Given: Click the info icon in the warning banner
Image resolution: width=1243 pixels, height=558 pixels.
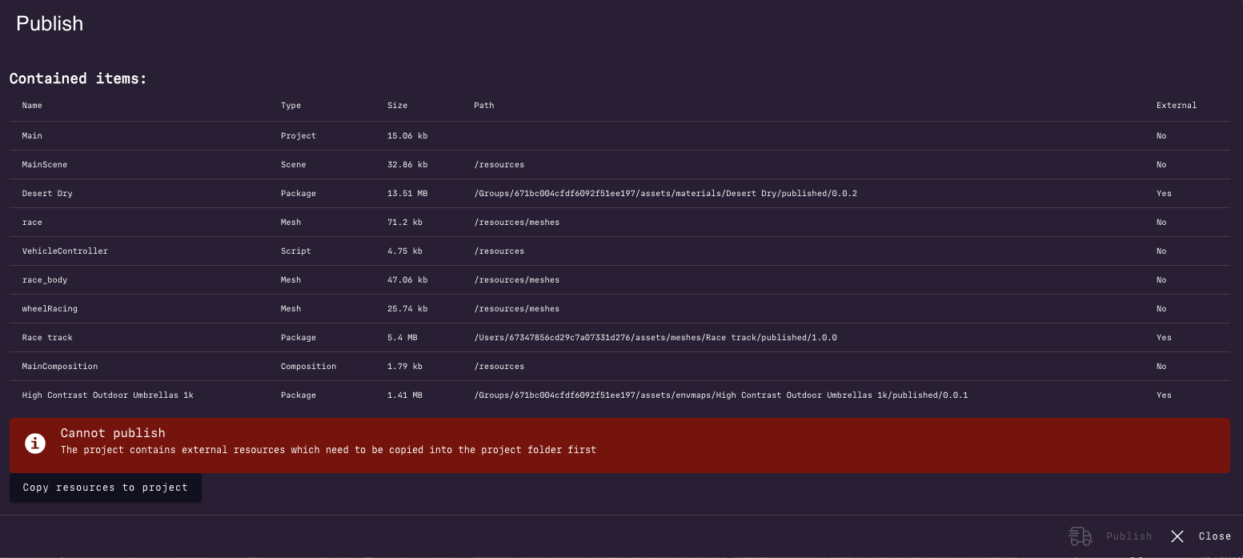Looking at the screenshot, I should click(34, 444).
